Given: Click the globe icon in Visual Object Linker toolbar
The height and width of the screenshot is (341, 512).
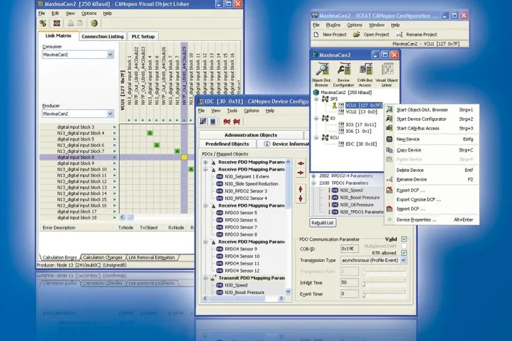Looking at the screenshot, I should coord(94,23).
